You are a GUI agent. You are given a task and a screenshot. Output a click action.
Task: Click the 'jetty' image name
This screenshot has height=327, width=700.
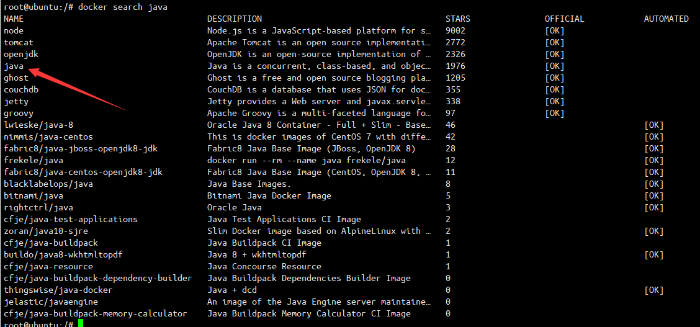(16, 102)
